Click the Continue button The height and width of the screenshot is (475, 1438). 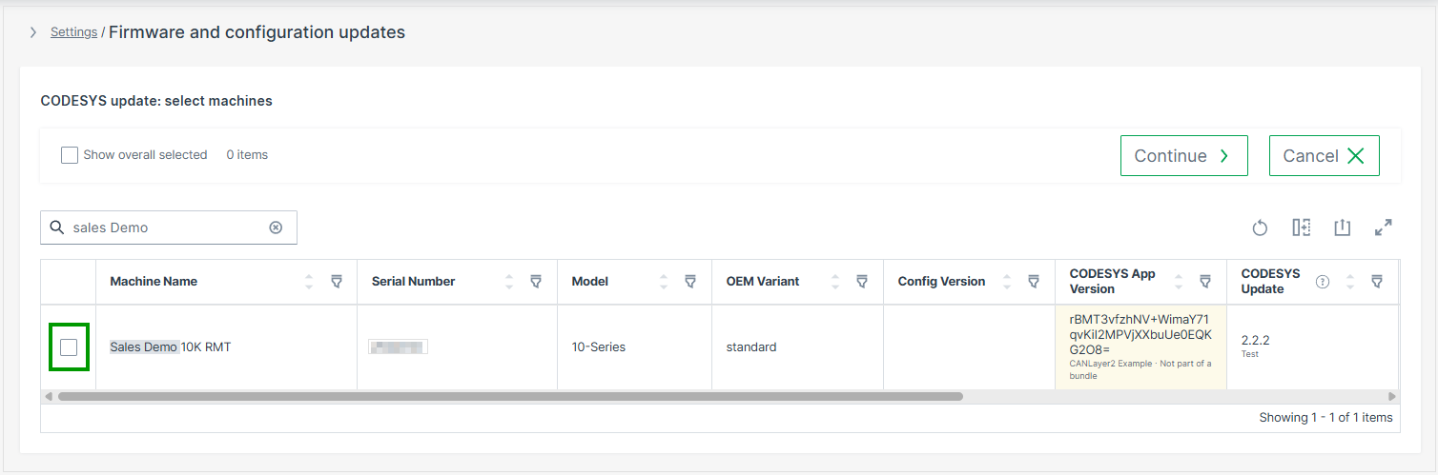1183,156
